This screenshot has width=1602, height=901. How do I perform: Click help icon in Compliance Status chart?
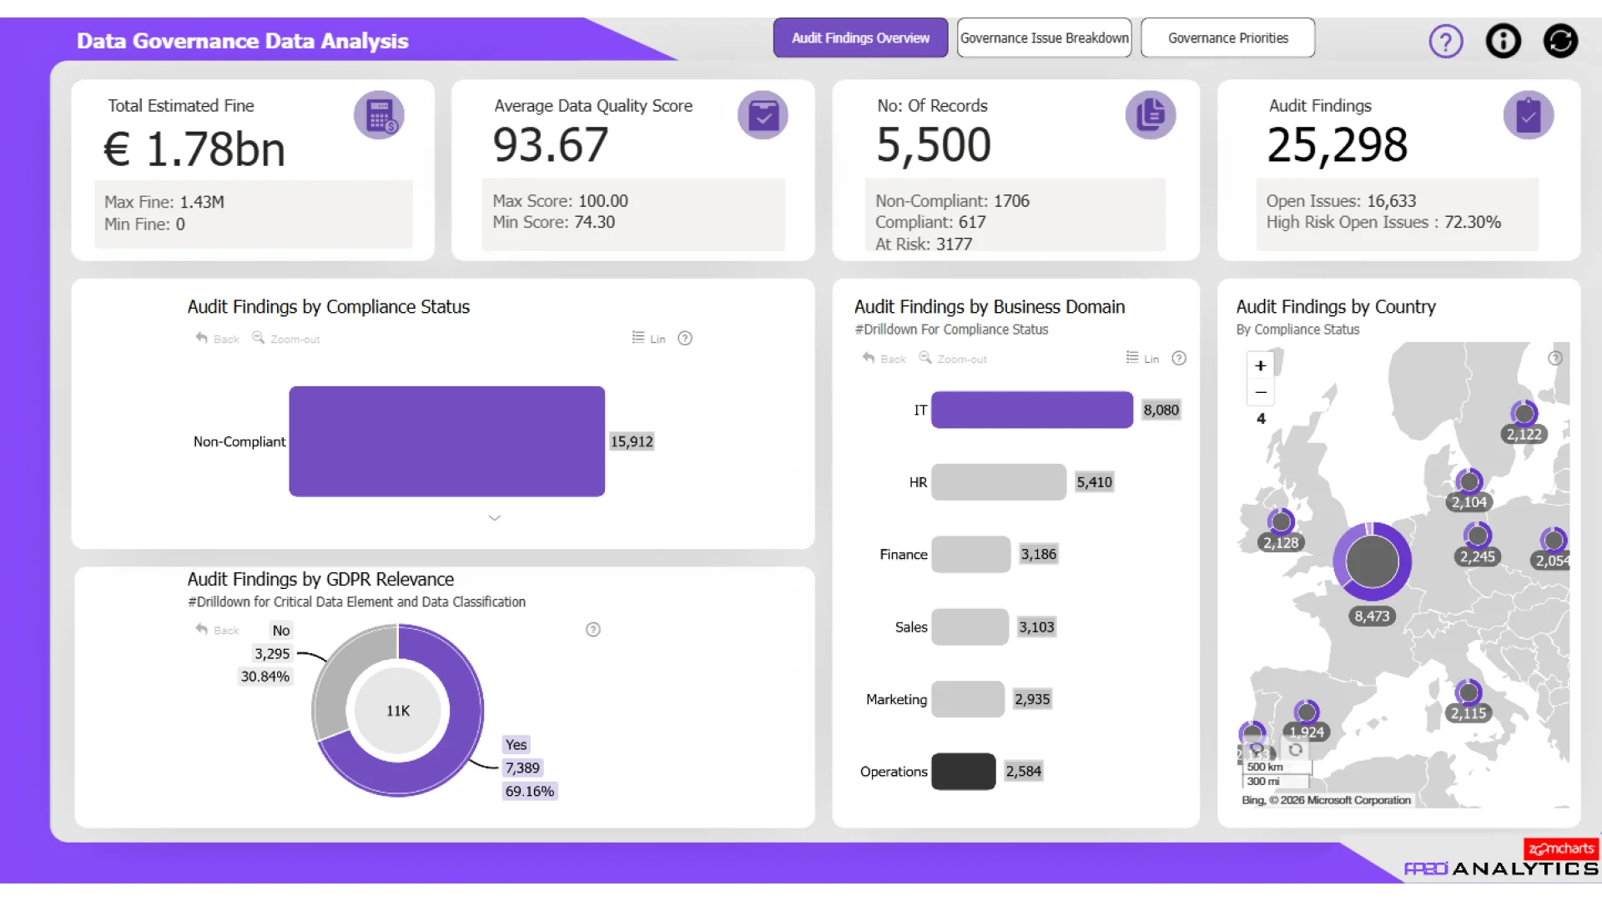tap(685, 339)
